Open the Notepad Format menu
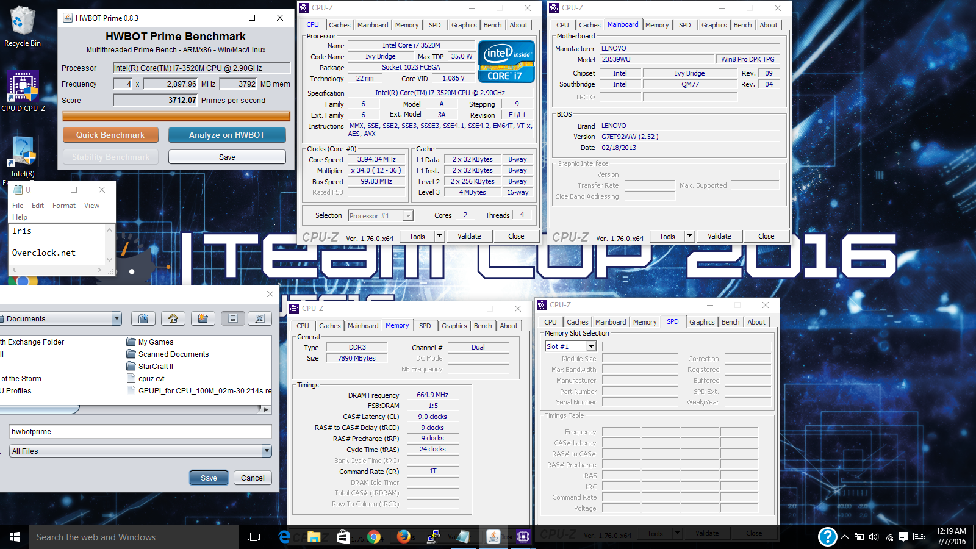This screenshot has width=976, height=549. point(64,206)
